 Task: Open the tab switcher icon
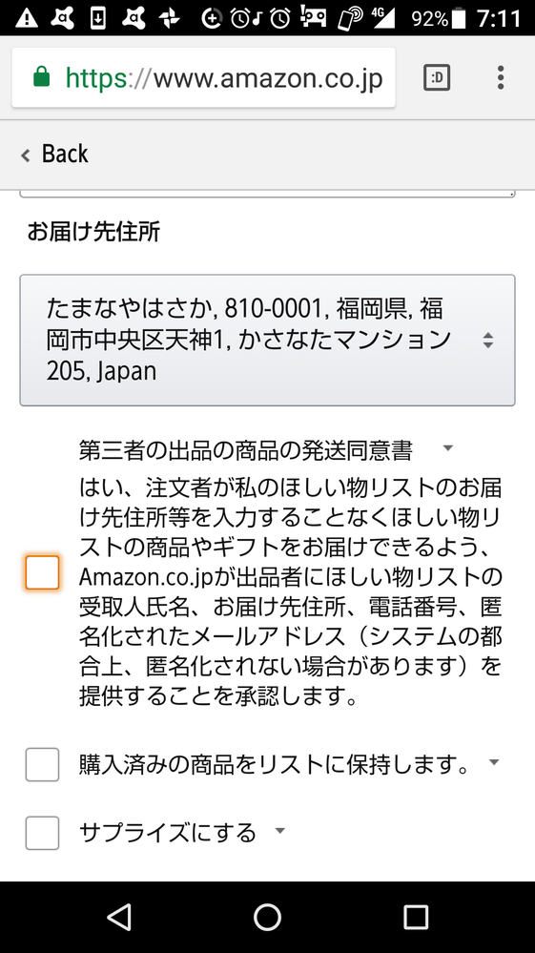437,78
